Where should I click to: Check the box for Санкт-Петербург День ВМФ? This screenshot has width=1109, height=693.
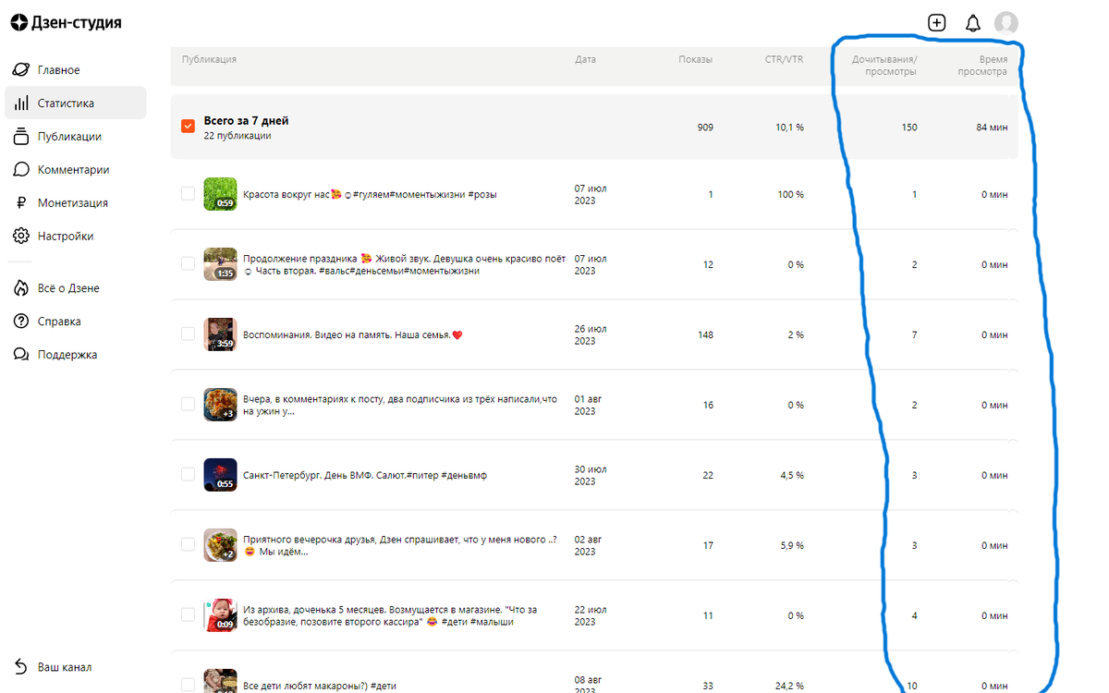point(189,474)
